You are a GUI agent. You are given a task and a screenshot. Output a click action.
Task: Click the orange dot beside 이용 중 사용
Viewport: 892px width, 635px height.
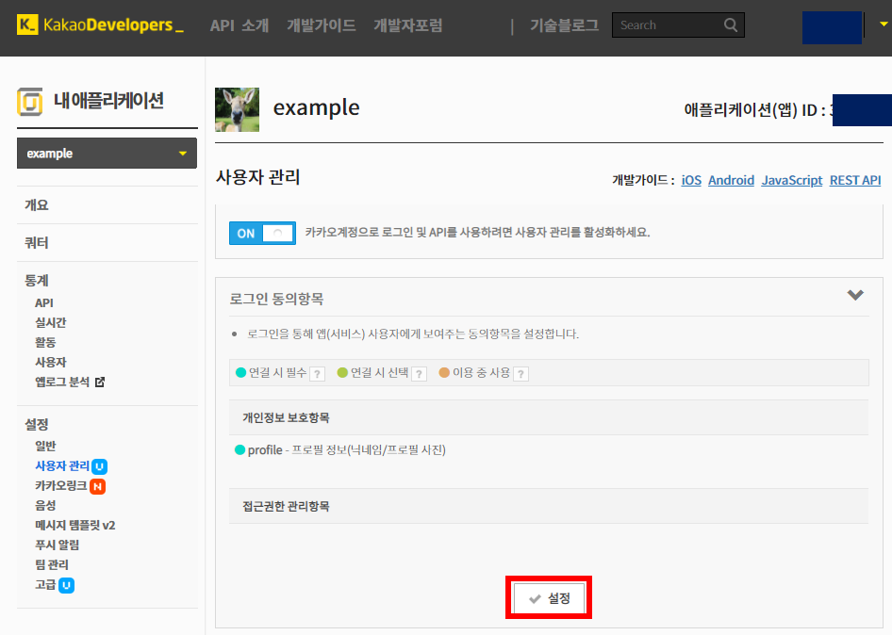coord(444,372)
